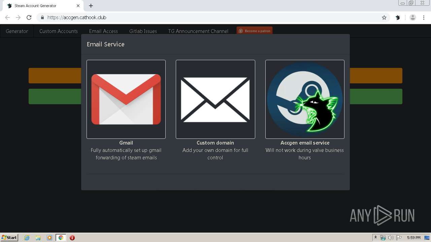The image size is (431, 242).
Task: Click the Accgen email service label text
Action: [305, 143]
